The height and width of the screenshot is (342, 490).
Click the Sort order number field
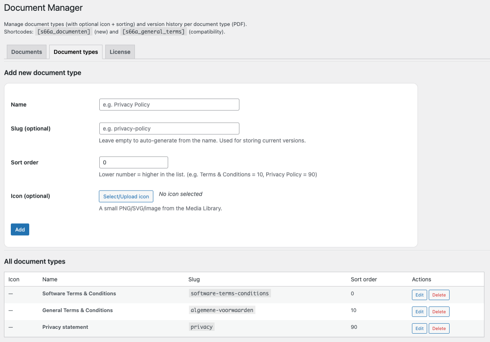pos(133,162)
